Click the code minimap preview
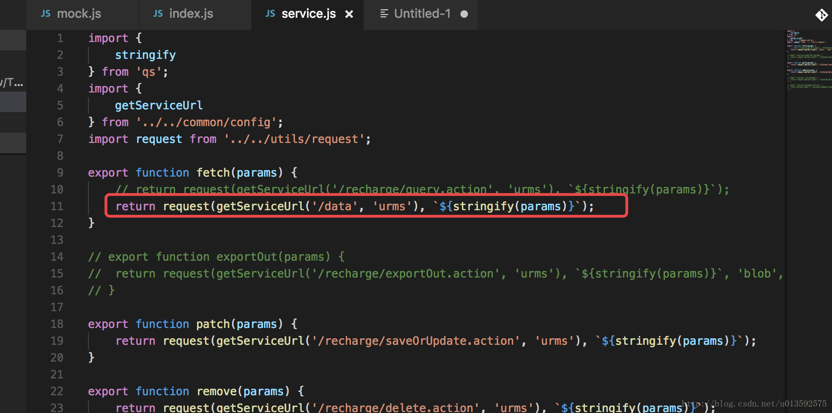 point(809,61)
